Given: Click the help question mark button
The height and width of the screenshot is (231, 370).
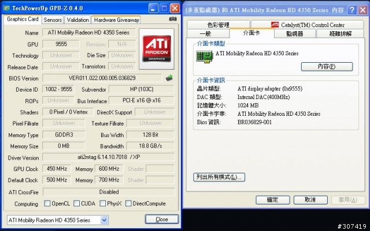Looking at the screenshot, I should [x=352, y=10].
